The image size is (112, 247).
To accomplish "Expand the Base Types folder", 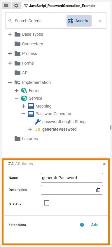I will click(x=10, y=34).
